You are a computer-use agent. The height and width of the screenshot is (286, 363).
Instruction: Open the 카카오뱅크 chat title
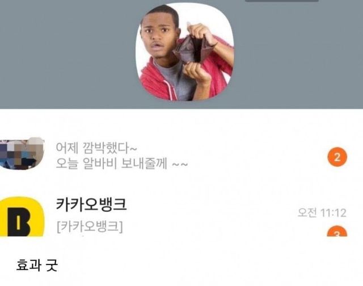[x=91, y=205]
